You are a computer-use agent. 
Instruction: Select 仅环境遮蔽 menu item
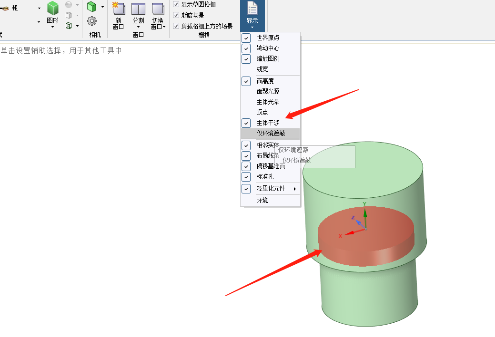tap(271, 134)
